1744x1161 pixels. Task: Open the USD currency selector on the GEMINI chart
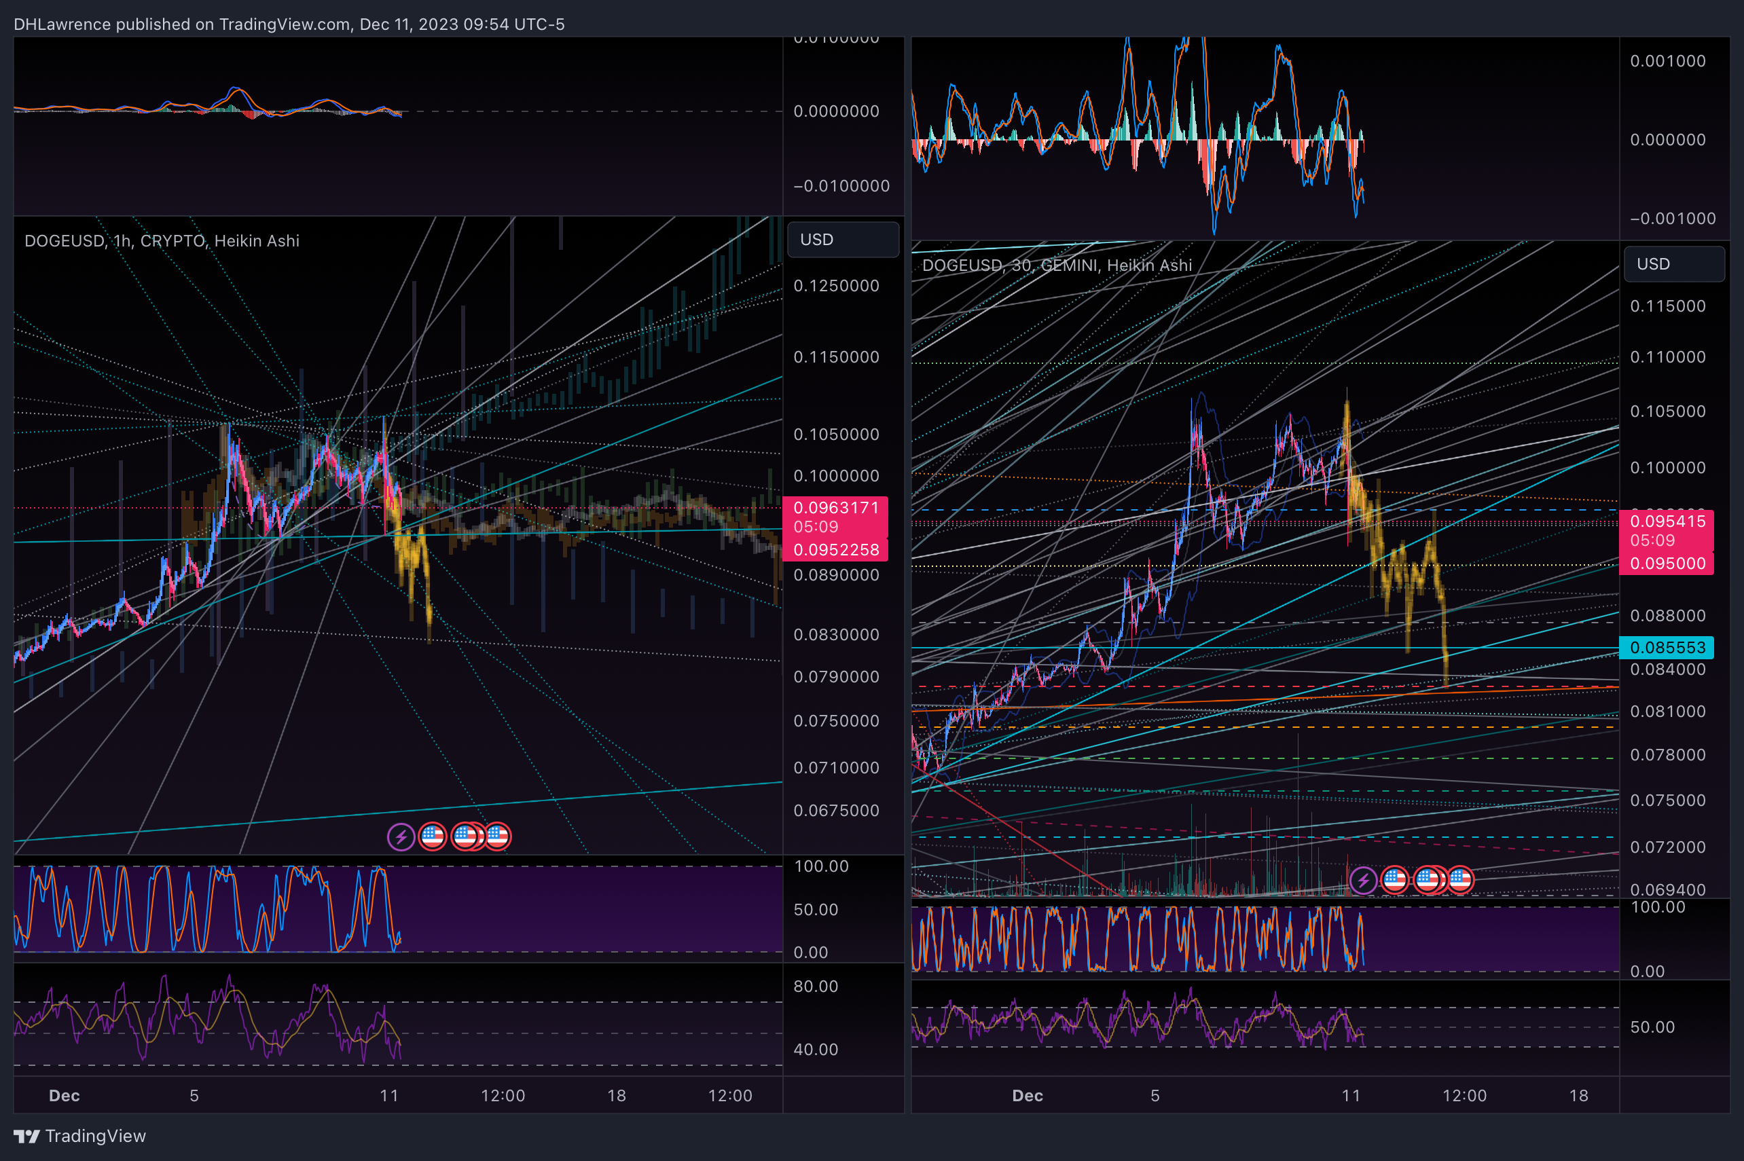point(1673,264)
